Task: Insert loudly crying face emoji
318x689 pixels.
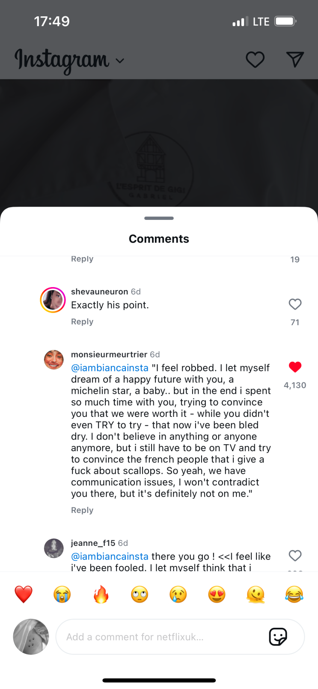Action: tap(62, 594)
